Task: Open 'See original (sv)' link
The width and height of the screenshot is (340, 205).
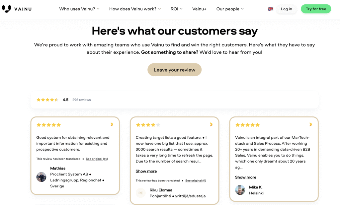Action: coord(97,159)
